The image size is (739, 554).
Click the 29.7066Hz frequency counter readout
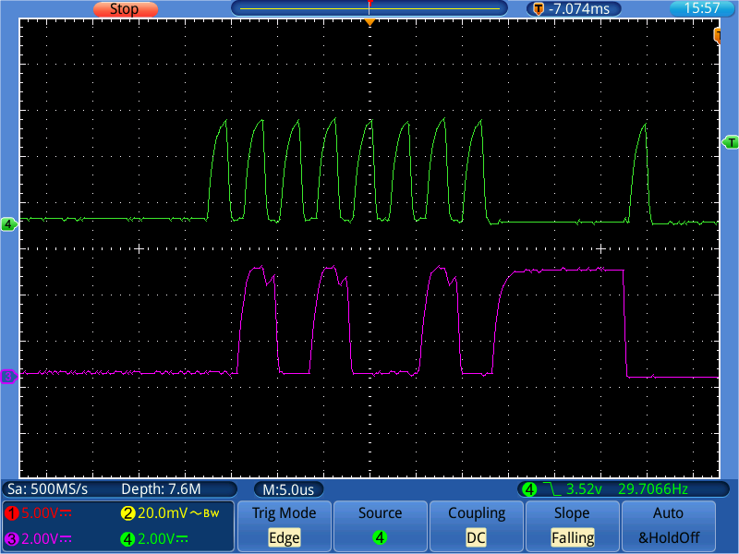(x=653, y=489)
